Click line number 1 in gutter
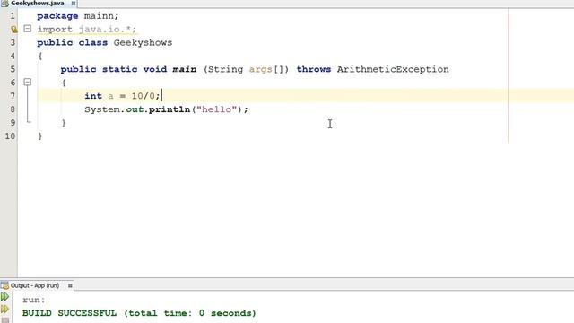Screen dimensions: 574x323 point(13,16)
